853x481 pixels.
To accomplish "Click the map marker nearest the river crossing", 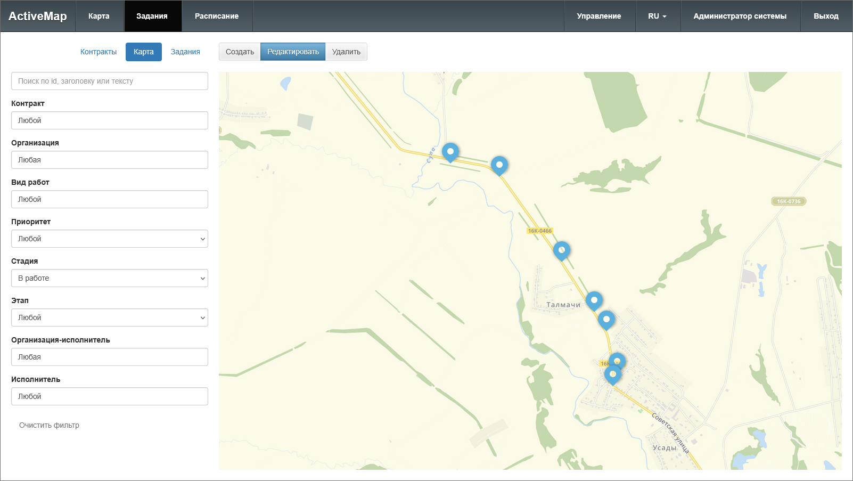I will [450, 152].
